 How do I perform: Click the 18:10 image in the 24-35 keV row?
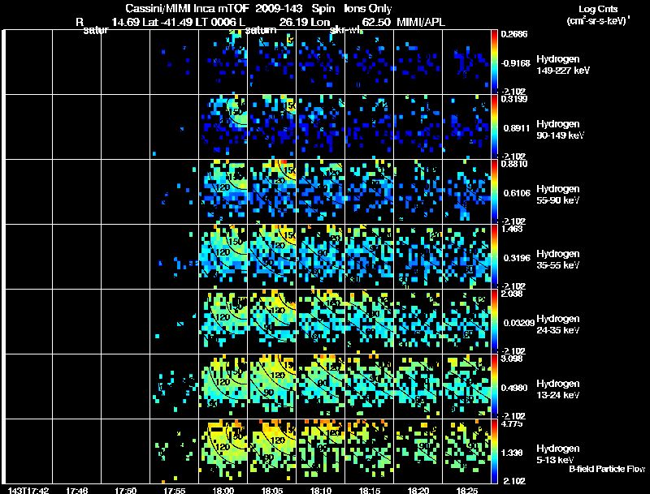320,321
